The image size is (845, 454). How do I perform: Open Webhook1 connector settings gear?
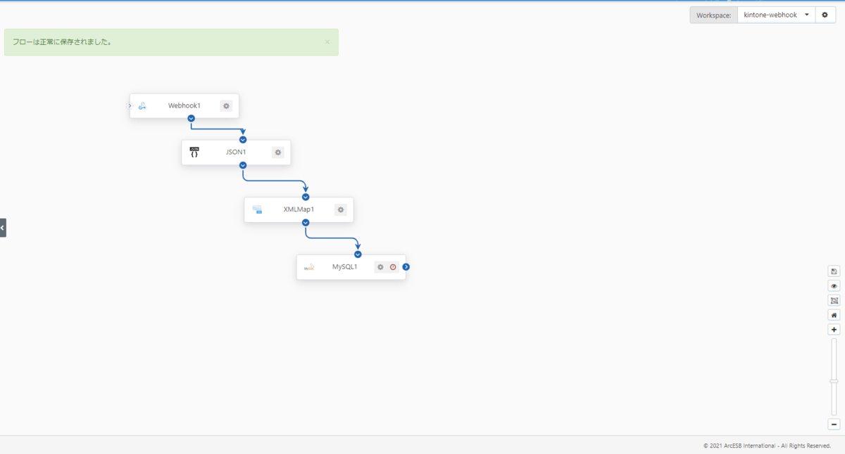click(x=226, y=106)
